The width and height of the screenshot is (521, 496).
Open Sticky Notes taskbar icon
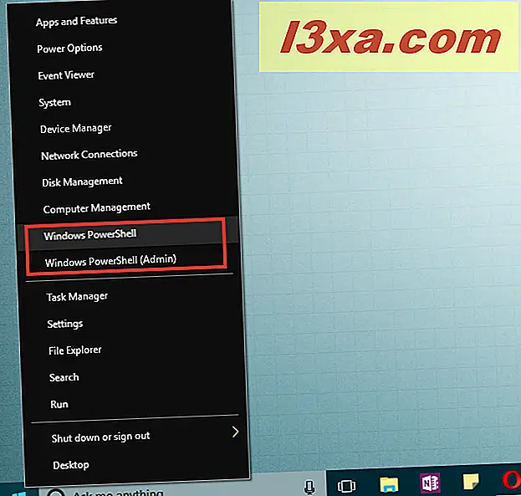pyautogui.click(x=471, y=482)
